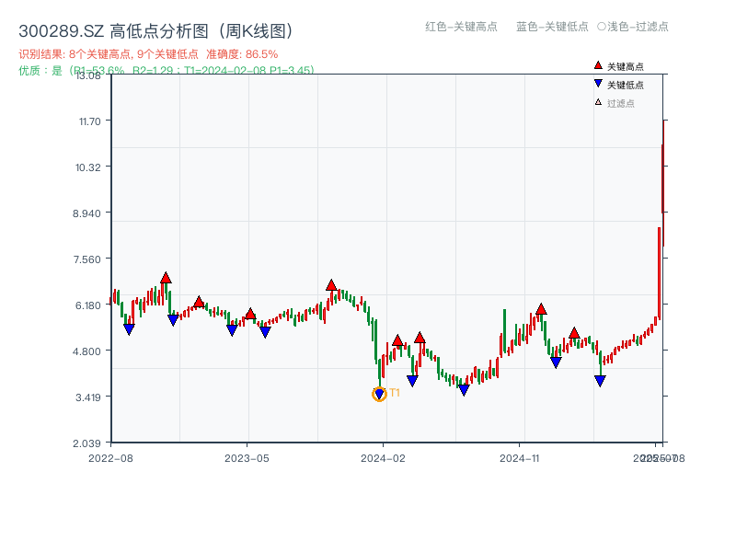Toggle the 关键低点 legend label
This screenshot has height=552, width=736.
[626, 85]
